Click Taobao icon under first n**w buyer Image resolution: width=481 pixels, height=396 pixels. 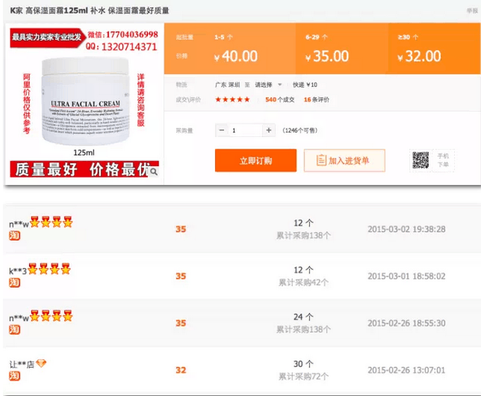tap(14, 236)
